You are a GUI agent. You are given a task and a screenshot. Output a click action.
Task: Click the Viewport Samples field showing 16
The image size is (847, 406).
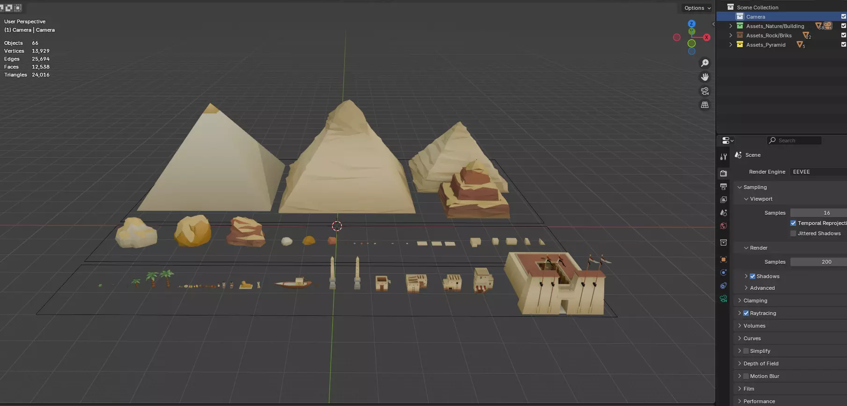[x=818, y=213]
